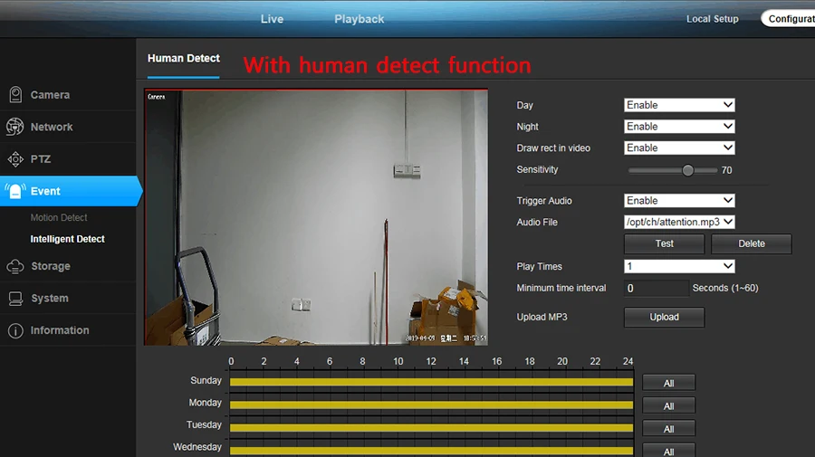Click the Wednesday schedule bar
The width and height of the screenshot is (815, 457).
point(431,451)
